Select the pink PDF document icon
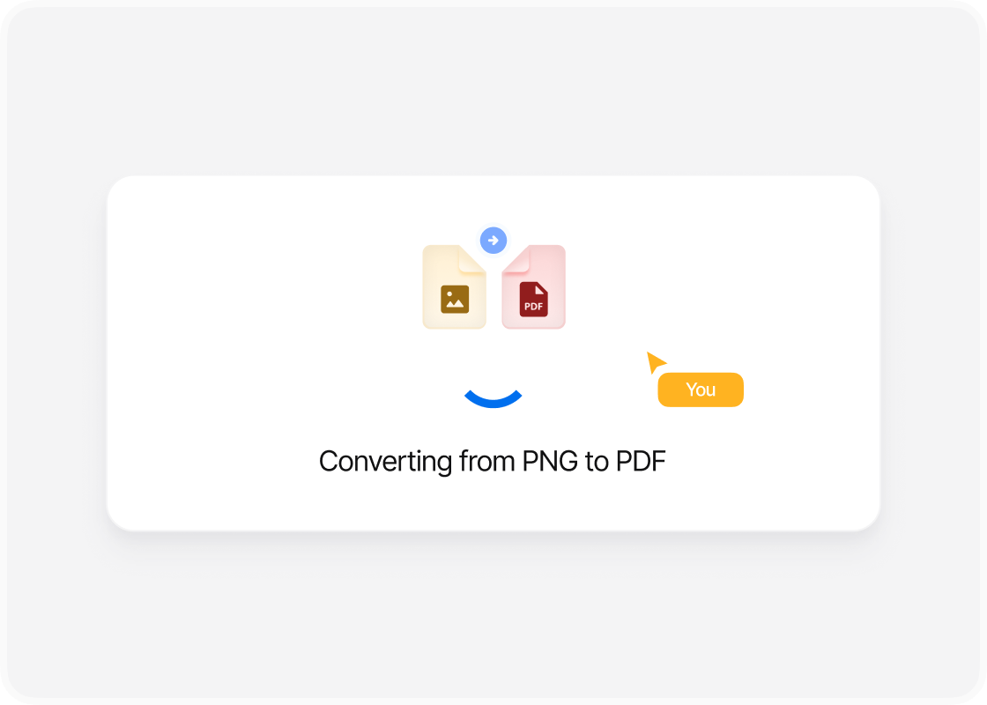Image resolution: width=987 pixels, height=705 pixels. coord(534,287)
